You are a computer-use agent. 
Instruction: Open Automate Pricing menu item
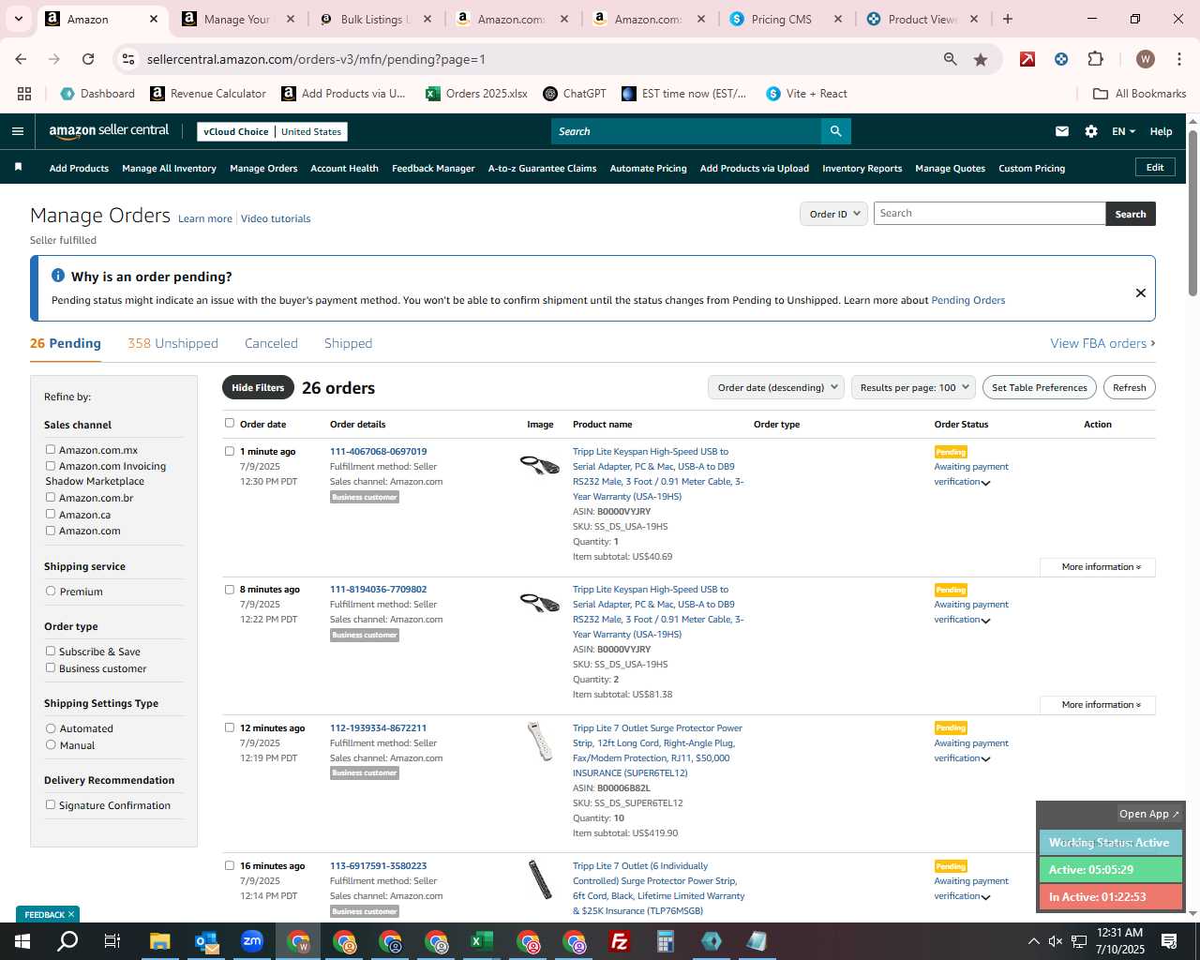648,168
